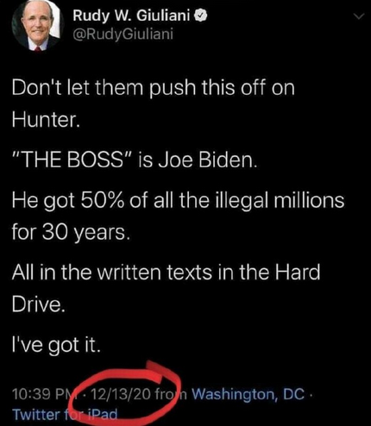
Task: Expand the tweet options chevron menu
Action: [359, 16]
